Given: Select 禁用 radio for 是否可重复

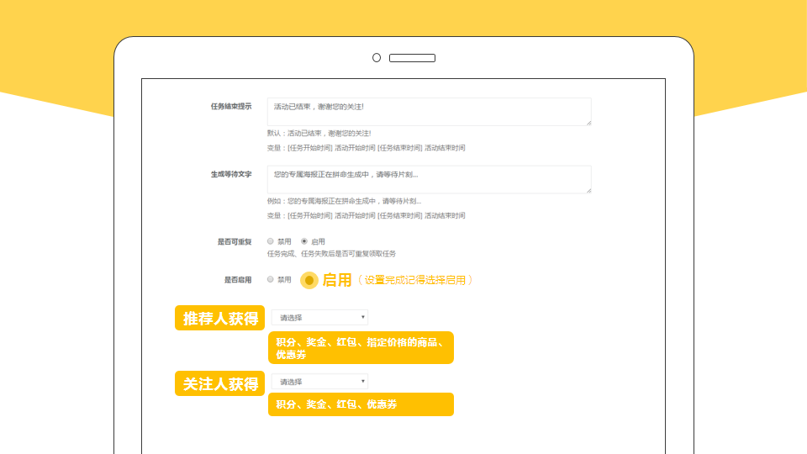Looking at the screenshot, I should click(271, 241).
